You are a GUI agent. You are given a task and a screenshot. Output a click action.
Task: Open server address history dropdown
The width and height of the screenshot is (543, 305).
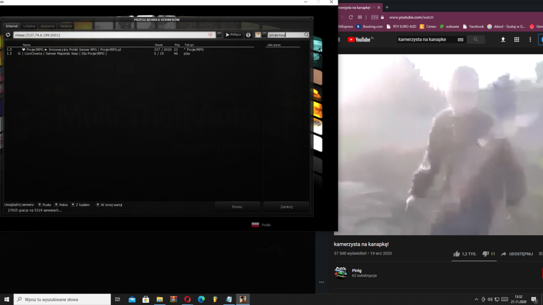pos(219,35)
